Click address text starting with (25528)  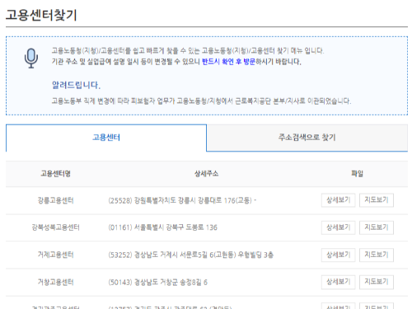click(x=182, y=200)
